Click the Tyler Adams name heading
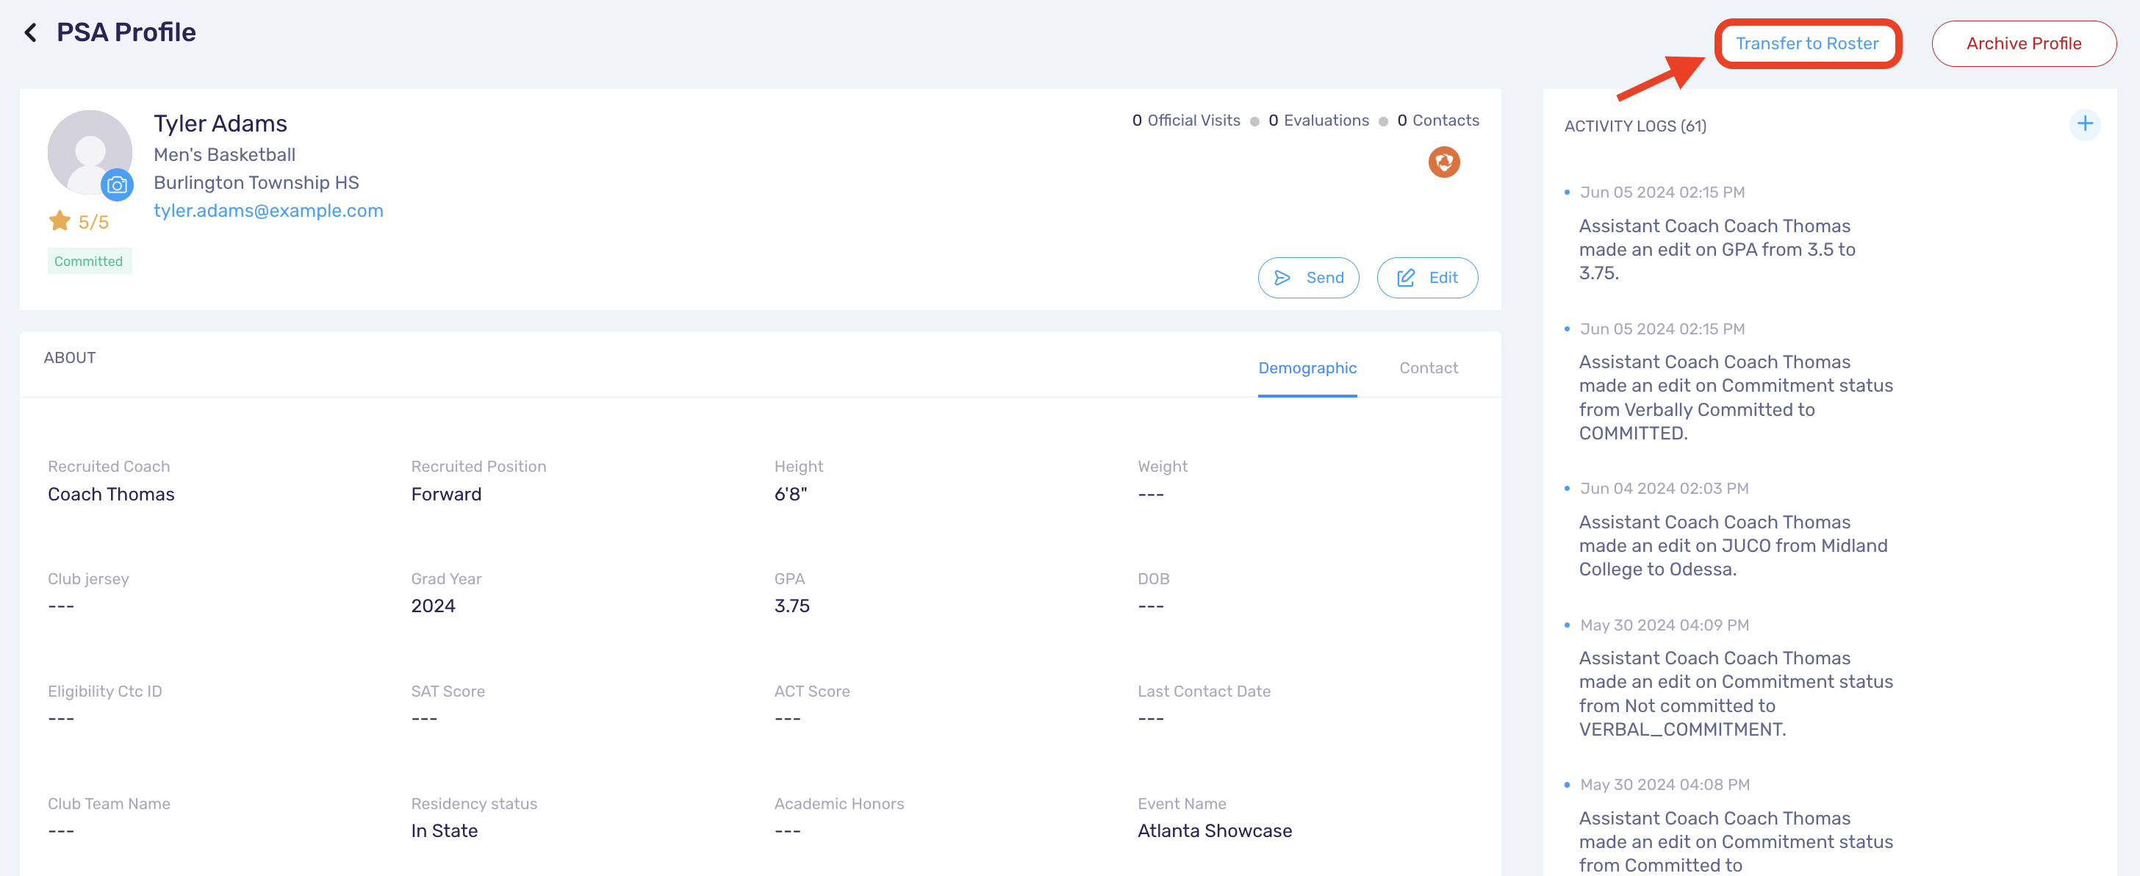 (x=220, y=124)
